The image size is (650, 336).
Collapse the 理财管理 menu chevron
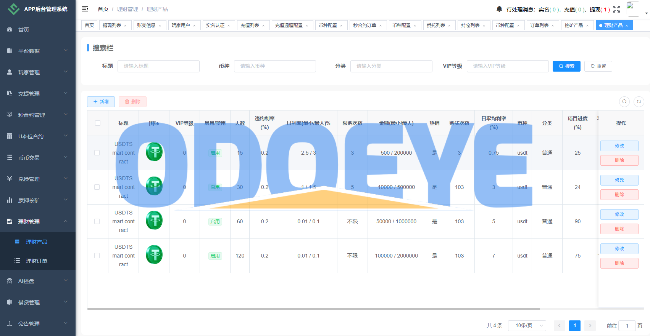[x=66, y=221]
